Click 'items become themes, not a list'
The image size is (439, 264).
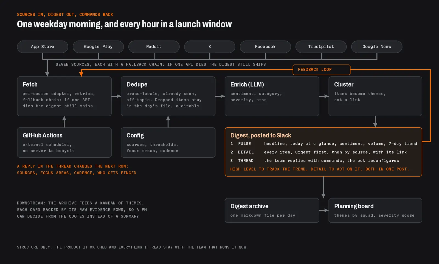coord(360,97)
